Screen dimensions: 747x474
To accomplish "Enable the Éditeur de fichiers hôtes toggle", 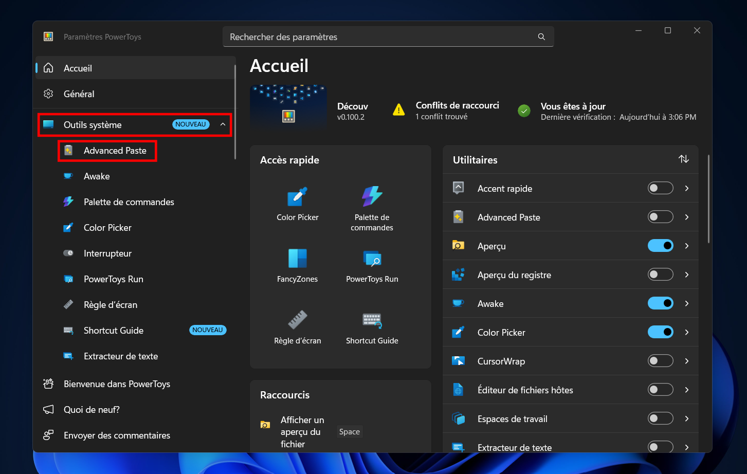I will [x=660, y=390].
